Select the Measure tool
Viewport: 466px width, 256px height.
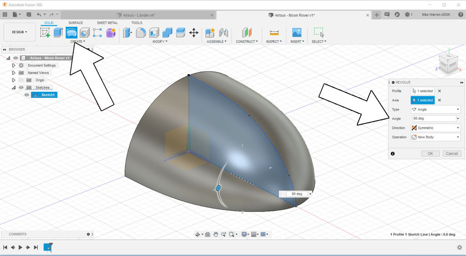(x=274, y=32)
